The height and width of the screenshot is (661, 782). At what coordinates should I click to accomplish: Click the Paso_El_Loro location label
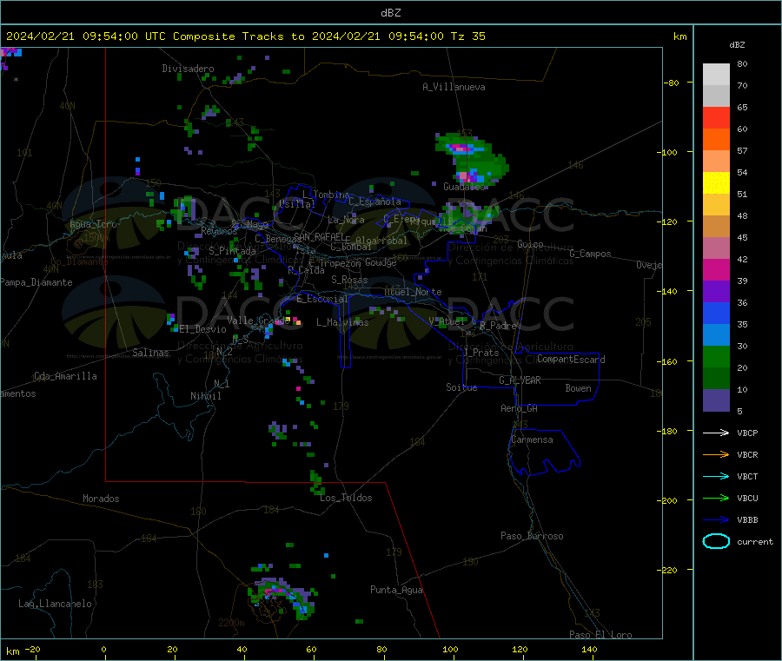tap(600, 635)
